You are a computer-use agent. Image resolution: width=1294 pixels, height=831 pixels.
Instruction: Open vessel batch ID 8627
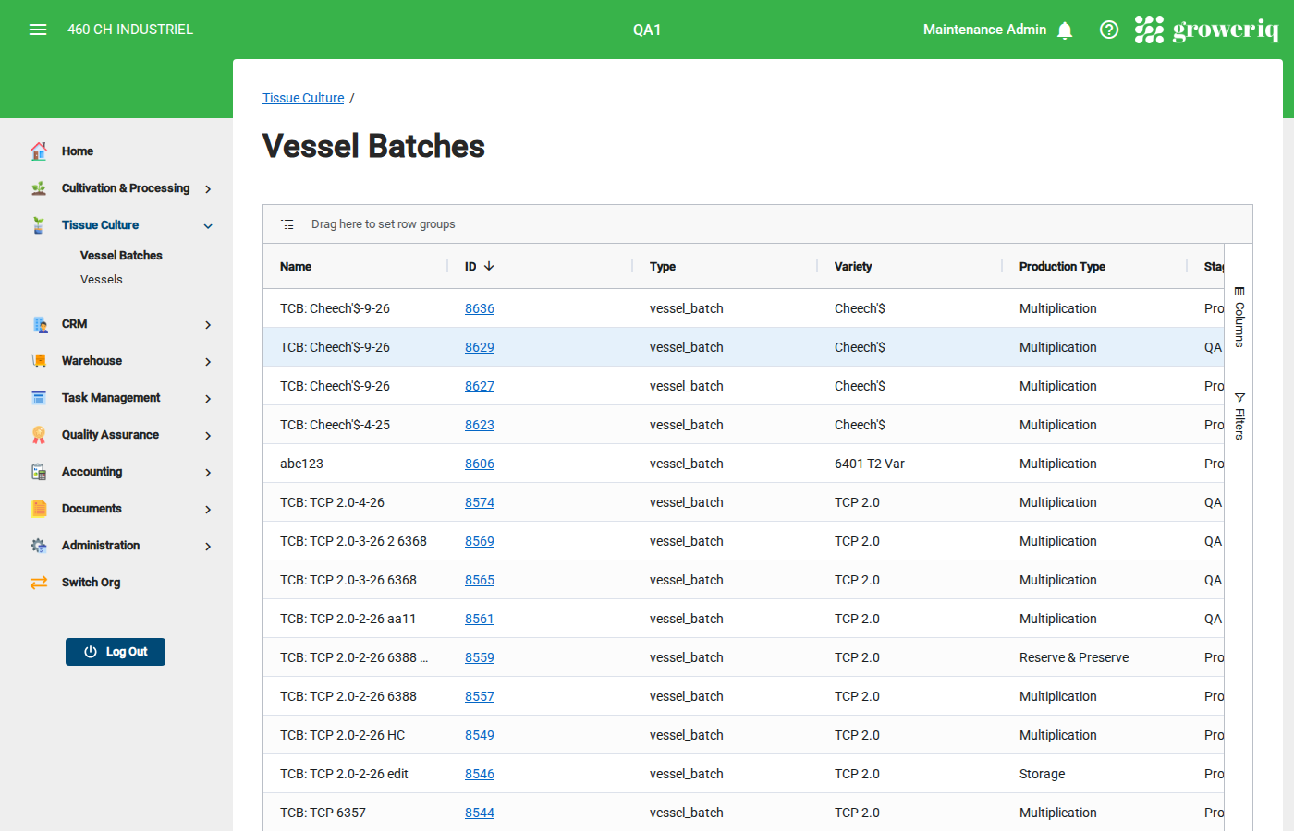tap(480, 386)
